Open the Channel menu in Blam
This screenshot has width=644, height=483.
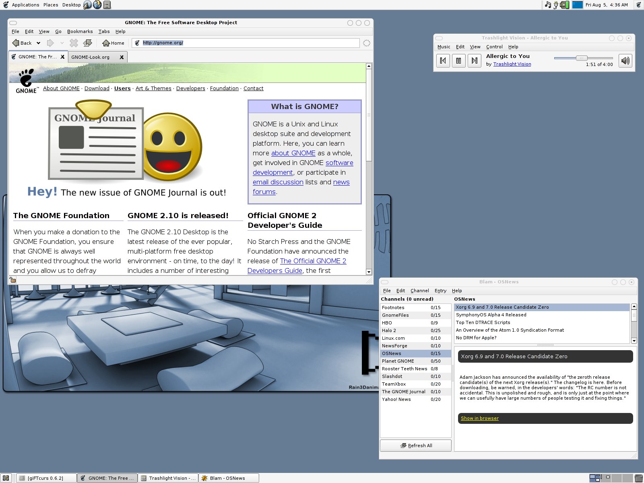(420, 291)
